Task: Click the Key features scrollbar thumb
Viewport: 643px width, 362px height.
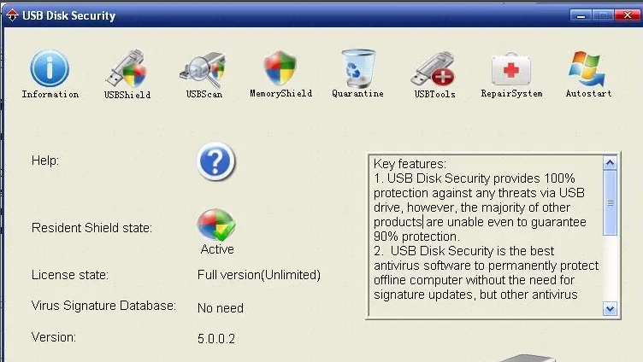Action: 610,203
